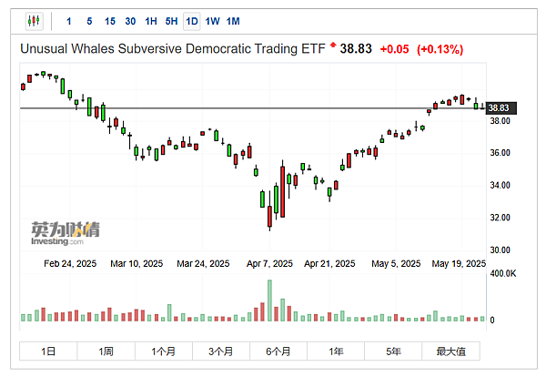
Task: Select the 15 minute interval
Action: tap(110, 22)
